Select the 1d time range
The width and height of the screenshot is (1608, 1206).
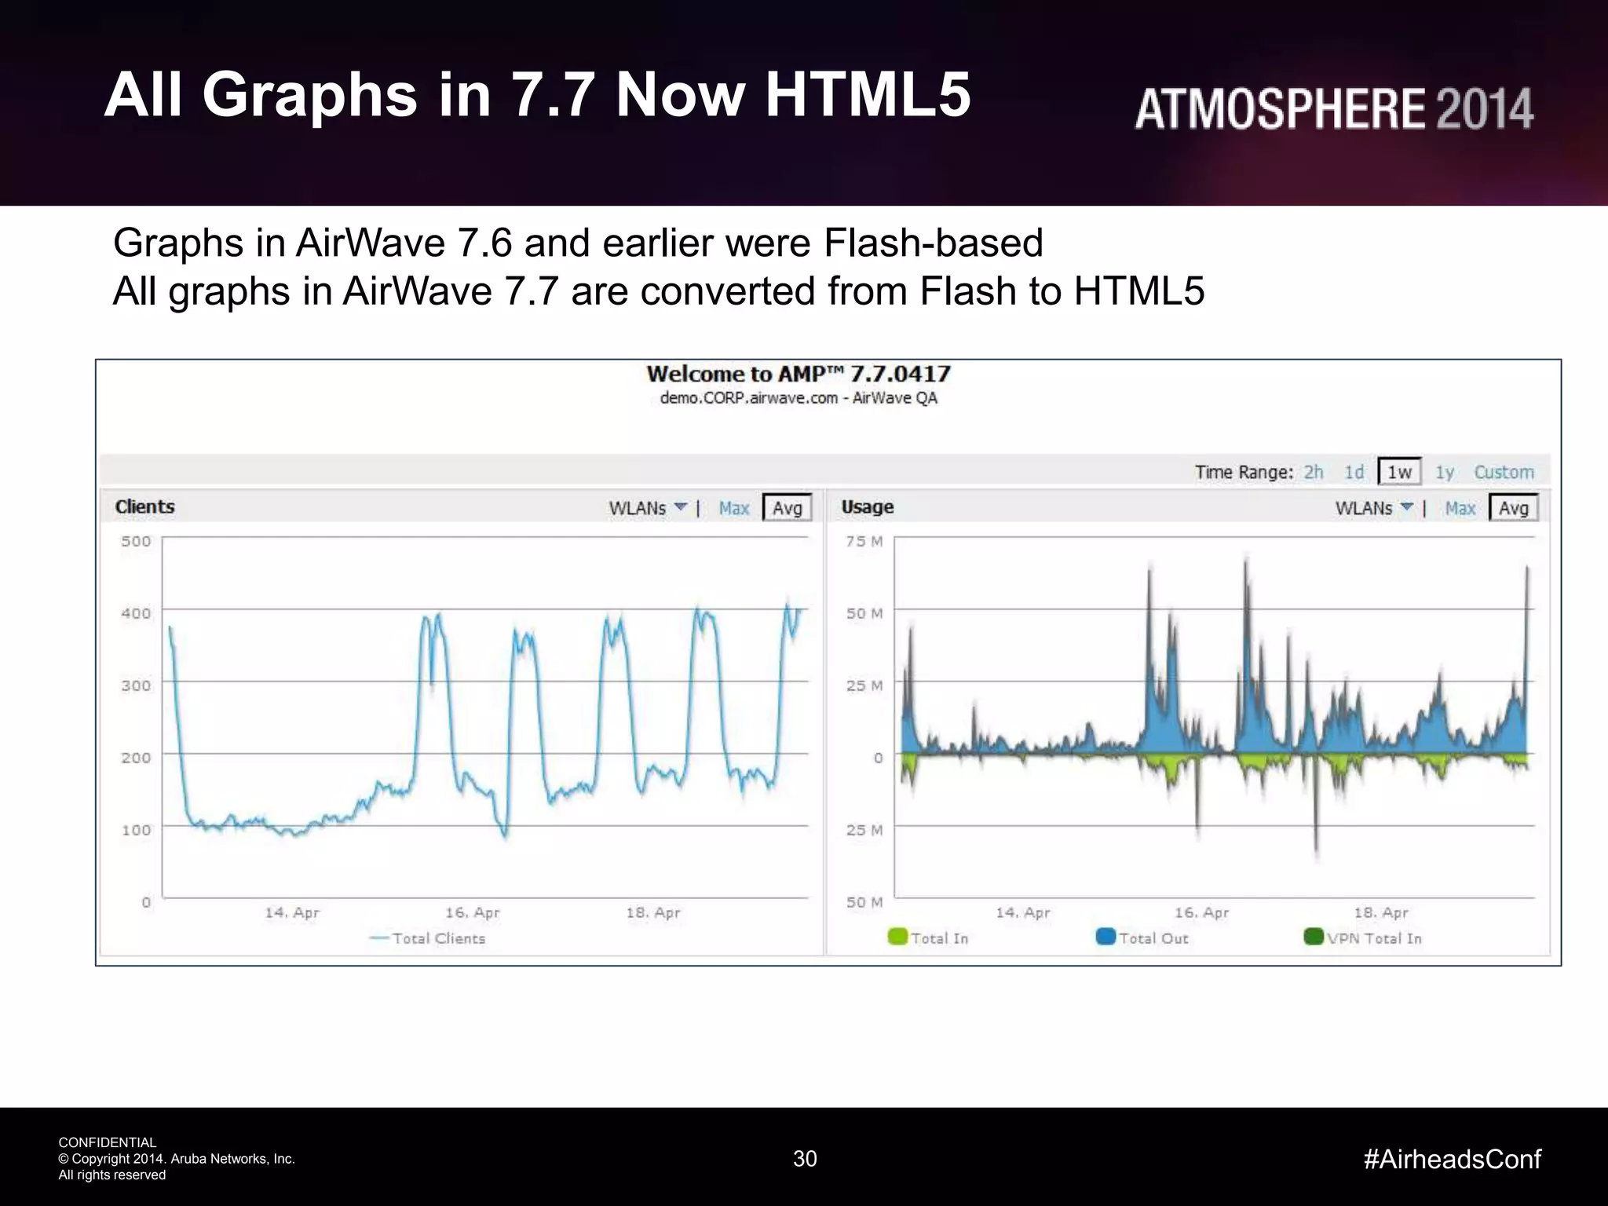tap(1354, 472)
